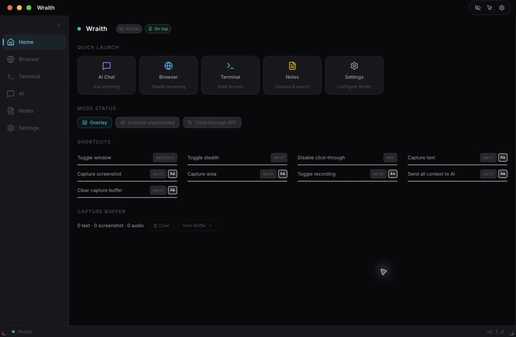
Task: Click the "Clear capture buffer" shortcut label
Action: tap(100, 190)
